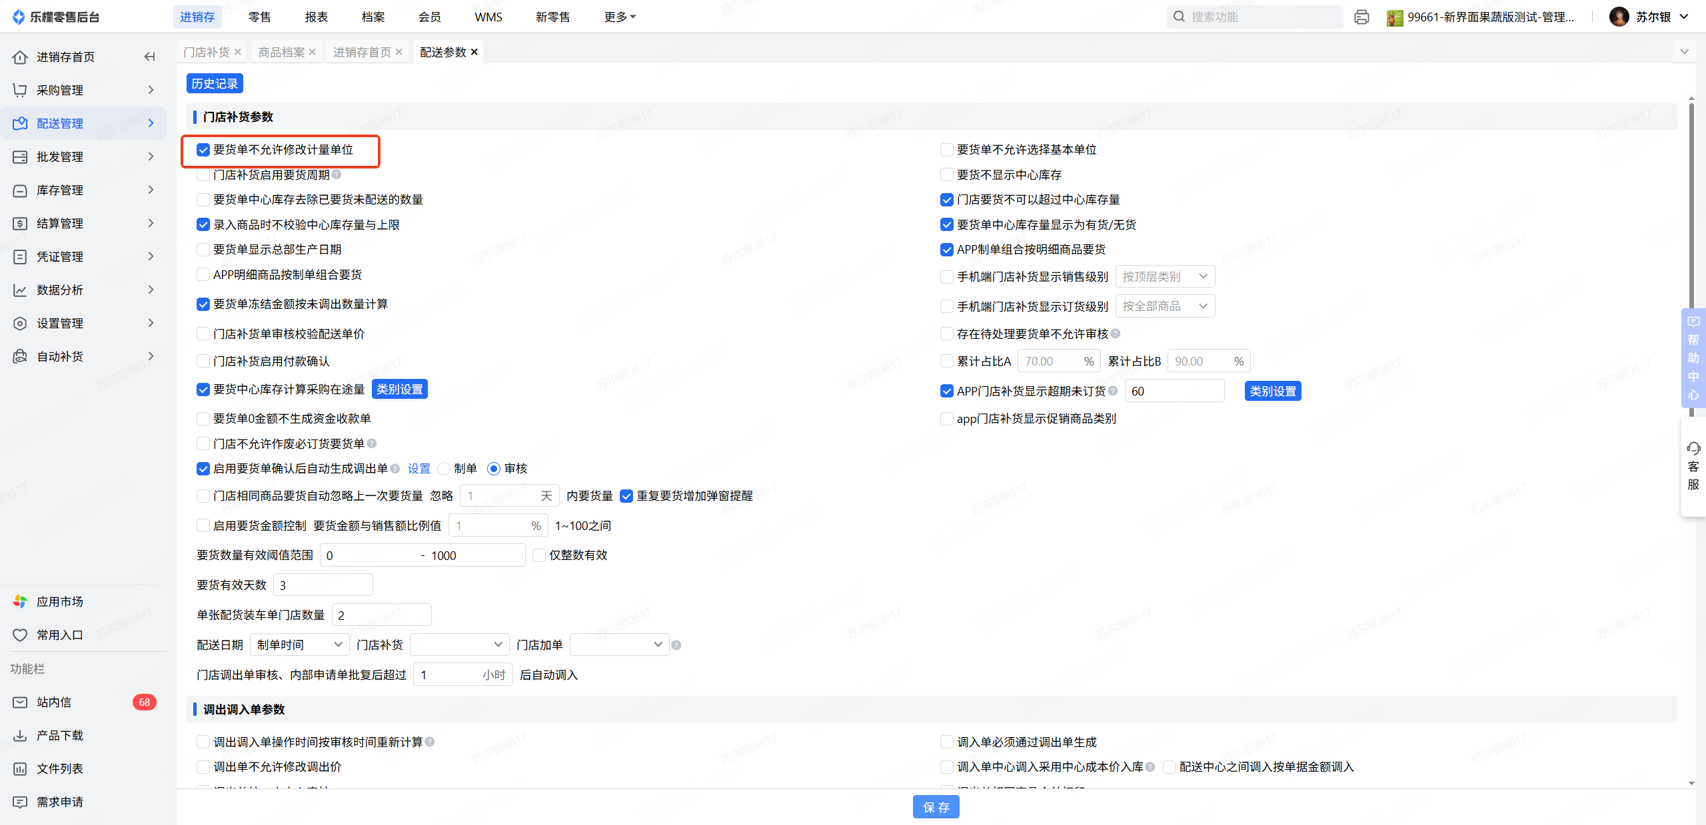Select the 制单 radio button
The height and width of the screenshot is (825, 1706).
(444, 469)
